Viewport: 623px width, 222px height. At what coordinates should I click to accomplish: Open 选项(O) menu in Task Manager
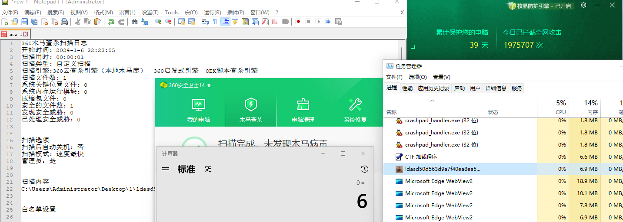point(417,77)
